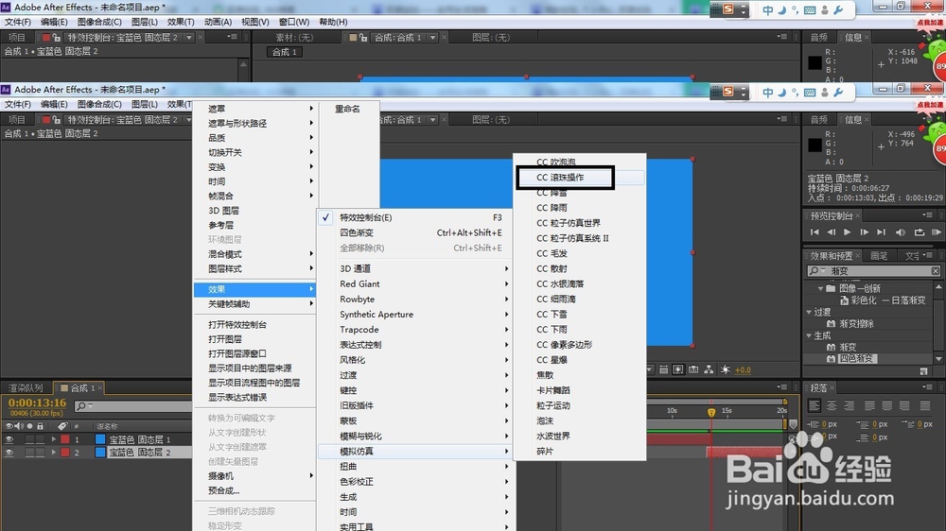946x531 pixels.
Task: Play the composition preview
Action: (847, 232)
